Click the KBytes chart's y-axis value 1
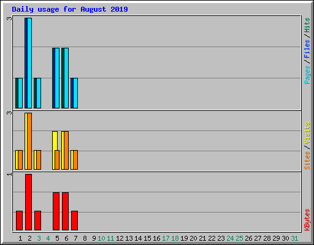Image resolution: width=314 pixels, height=245 pixels. point(9,174)
